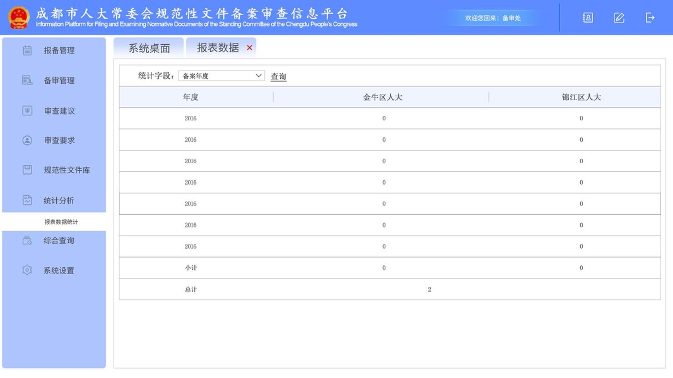Click 锦江区人大 value in 小计 row
673x378 pixels.
(581, 268)
